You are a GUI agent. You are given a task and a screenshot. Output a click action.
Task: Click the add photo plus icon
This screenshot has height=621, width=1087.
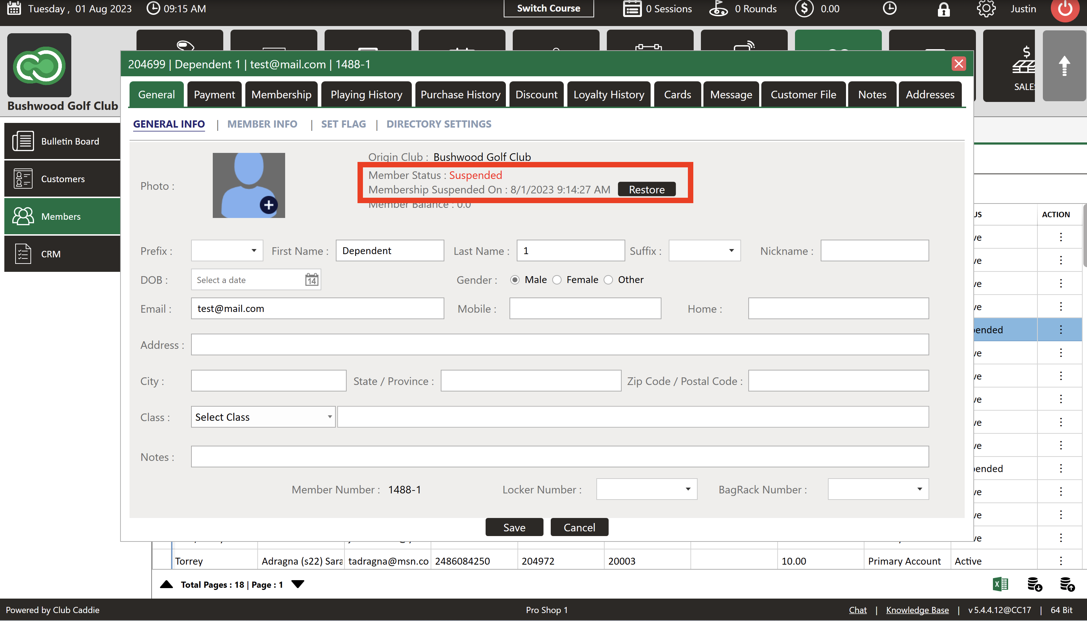tap(268, 205)
